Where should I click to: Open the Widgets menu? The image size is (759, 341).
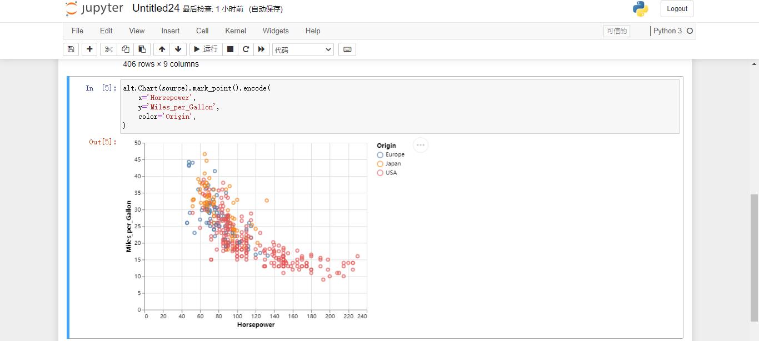pyautogui.click(x=275, y=31)
